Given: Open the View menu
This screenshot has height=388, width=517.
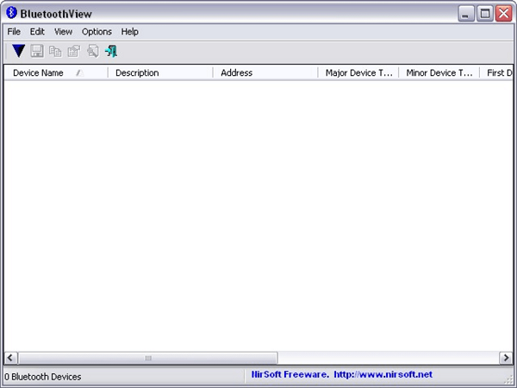Looking at the screenshot, I should [x=63, y=32].
